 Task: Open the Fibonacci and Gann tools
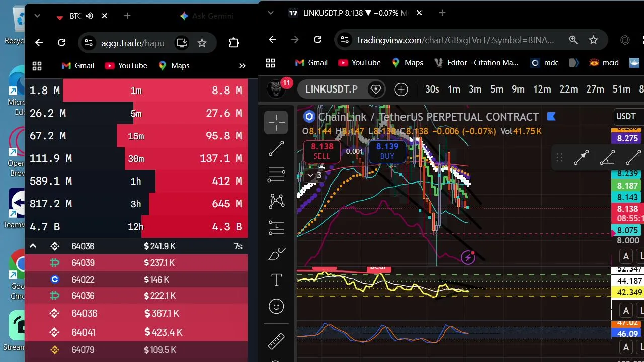276,174
